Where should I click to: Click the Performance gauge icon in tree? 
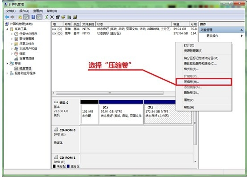[16, 53]
